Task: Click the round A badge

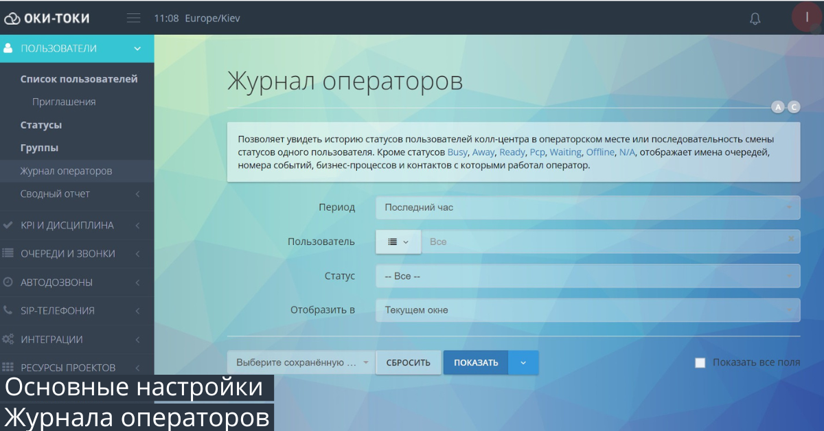Action: click(x=778, y=106)
